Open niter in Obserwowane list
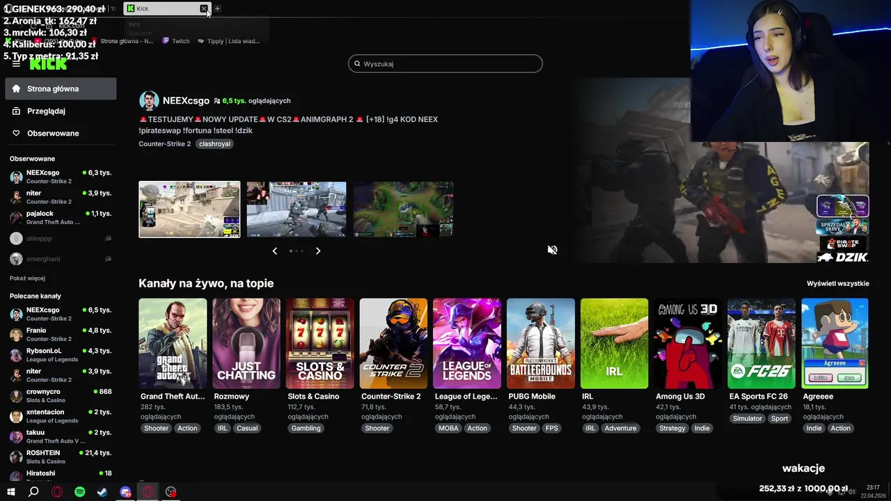 pyautogui.click(x=61, y=197)
